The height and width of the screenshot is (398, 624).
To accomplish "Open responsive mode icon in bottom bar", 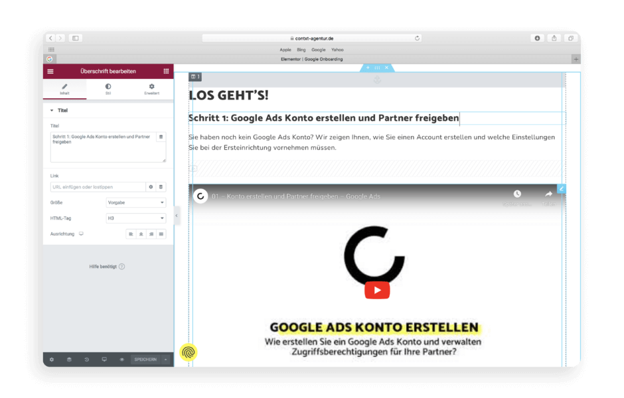I will click(104, 360).
